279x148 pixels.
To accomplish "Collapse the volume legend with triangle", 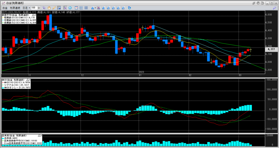I will tap(39, 135).
